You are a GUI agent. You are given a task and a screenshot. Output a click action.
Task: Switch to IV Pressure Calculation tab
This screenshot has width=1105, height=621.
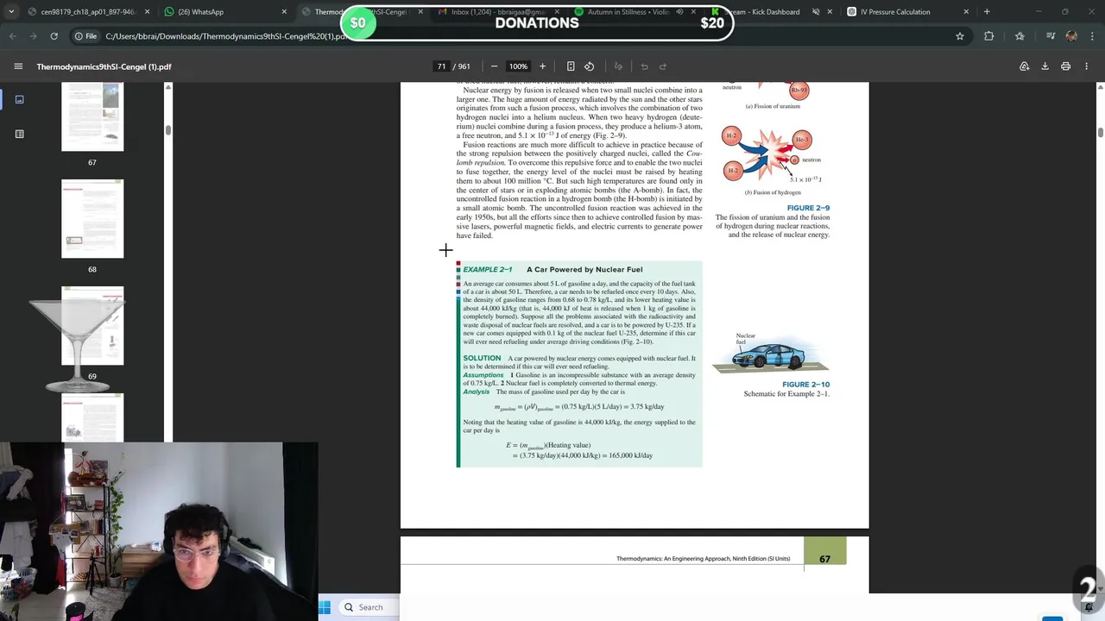908,12
